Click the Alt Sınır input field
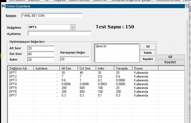Viewport: 191px width, 123px height. [41, 48]
